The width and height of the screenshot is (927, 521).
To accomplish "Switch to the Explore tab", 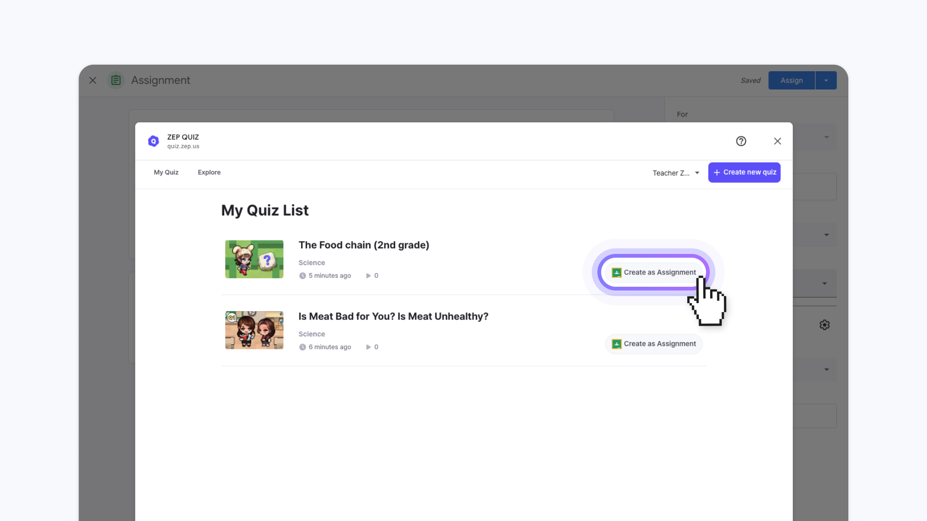I will tap(209, 172).
